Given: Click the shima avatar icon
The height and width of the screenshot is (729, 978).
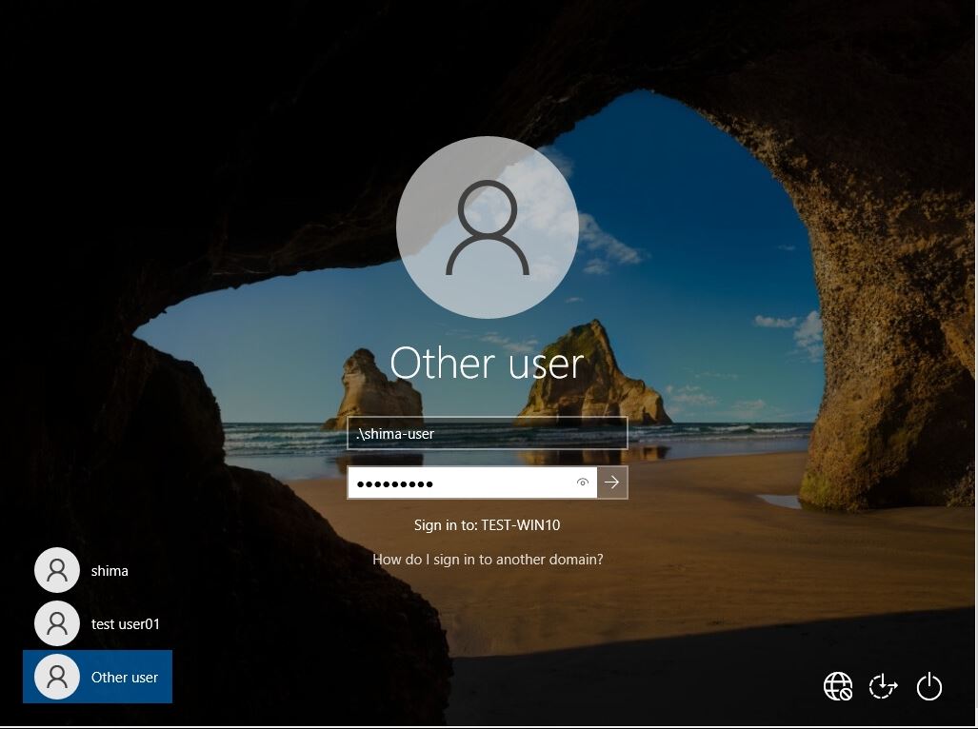Looking at the screenshot, I should [57, 570].
